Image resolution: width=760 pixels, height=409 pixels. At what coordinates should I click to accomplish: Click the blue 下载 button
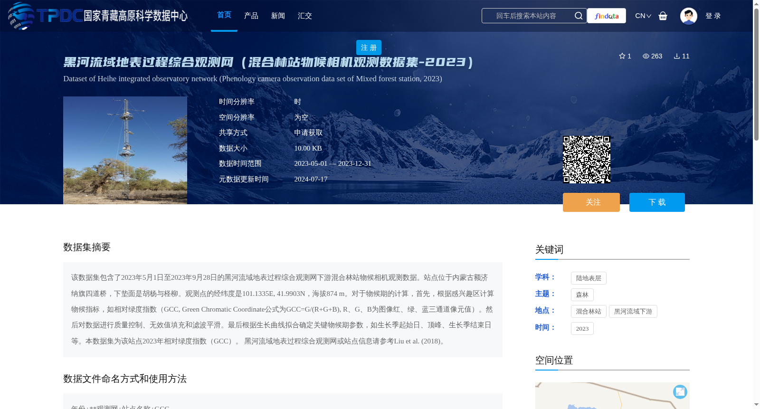coord(657,202)
